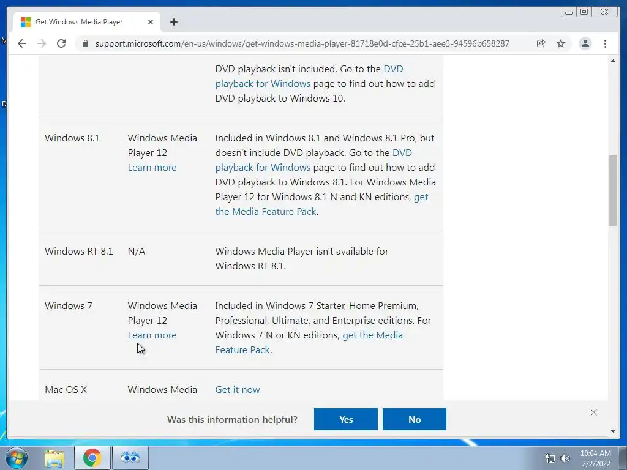Select the Windows 7 cell text
The height and width of the screenshot is (470, 627).
coord(69,306)
